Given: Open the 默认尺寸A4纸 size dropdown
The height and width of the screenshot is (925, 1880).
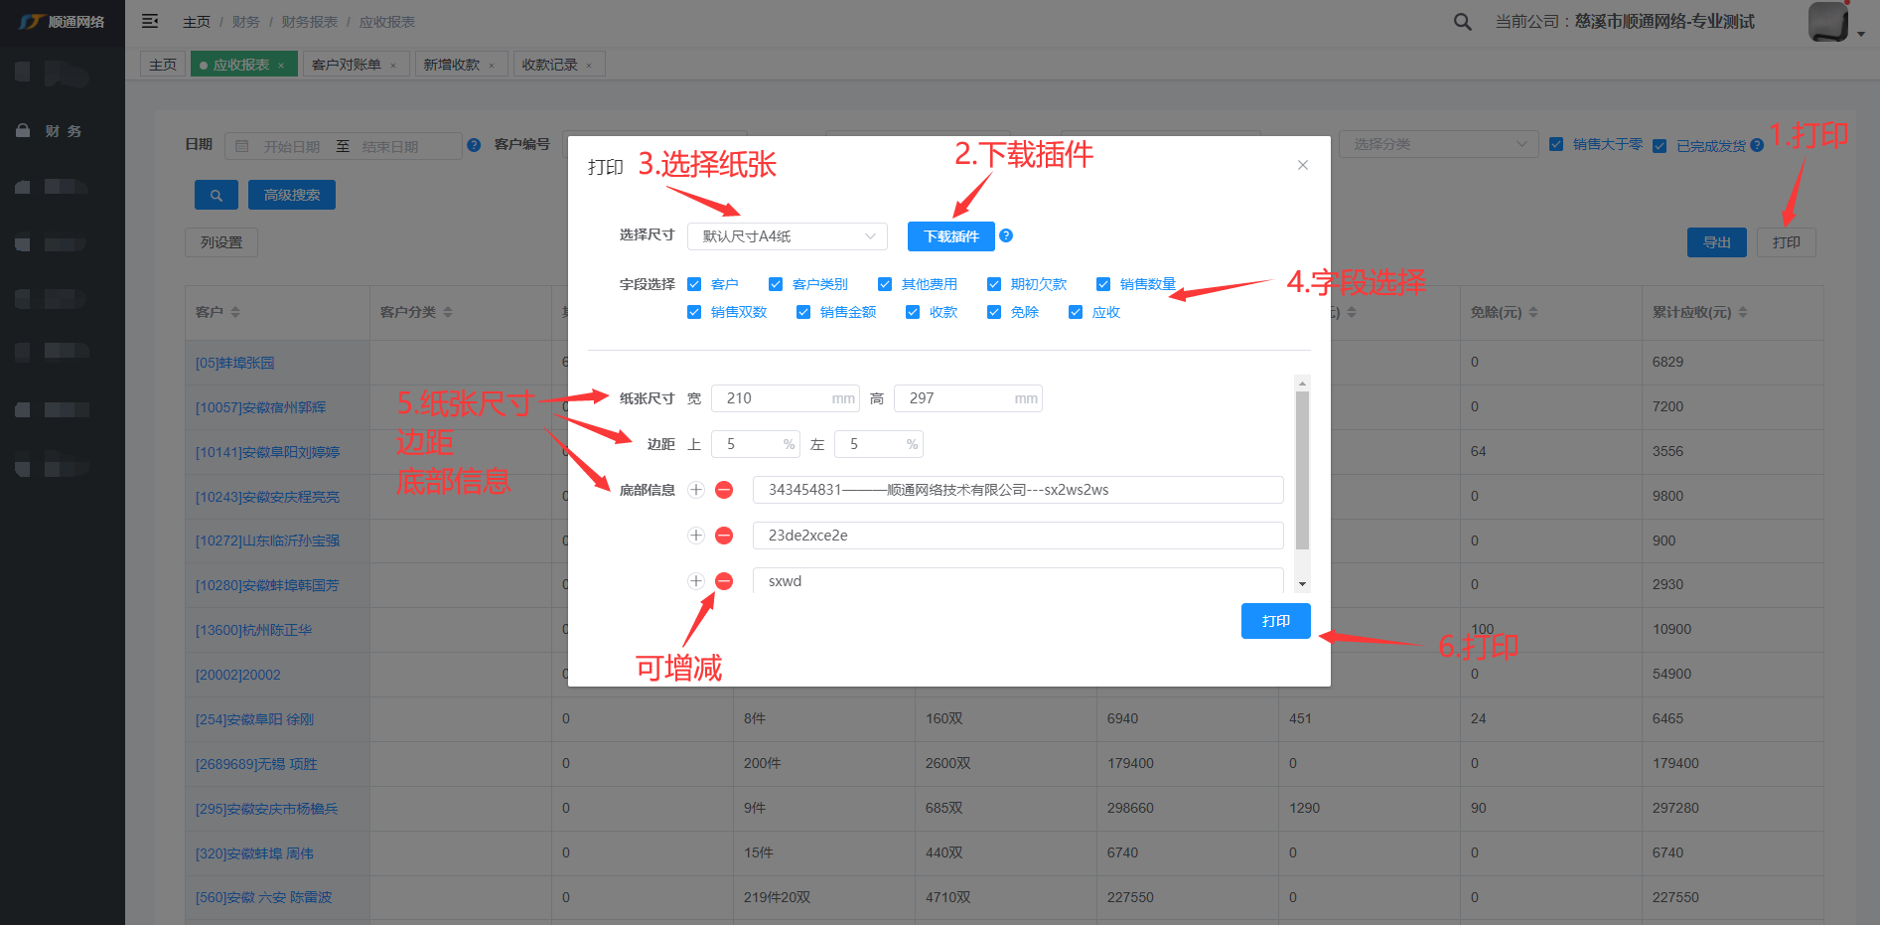Looking at the screenshot, I should (x=786, y=236).
